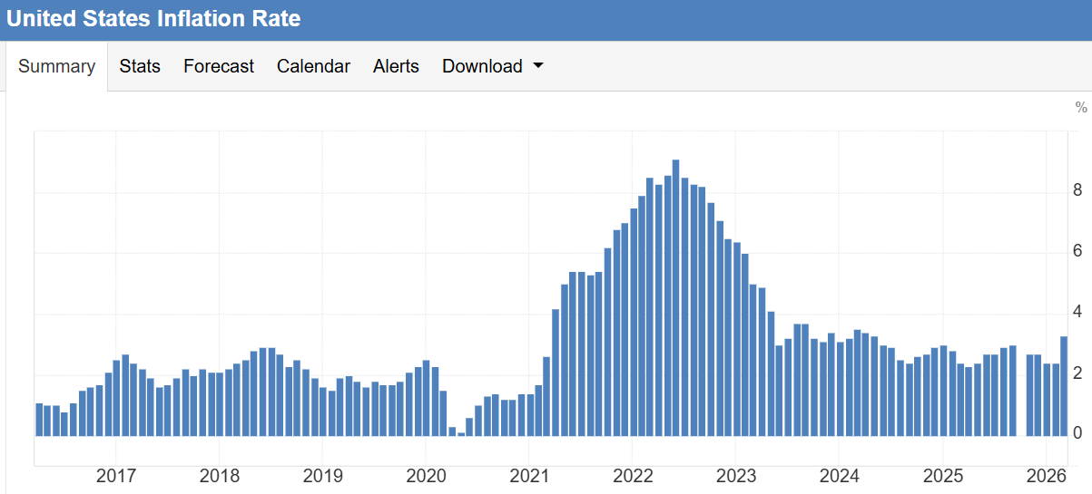Screen dimensions: 1092x494
Task: Click the 2020 x-axis year label
Action: coord(426,477)
